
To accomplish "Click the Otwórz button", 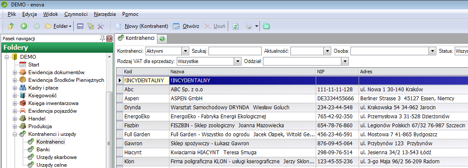I will click(186, 26).
